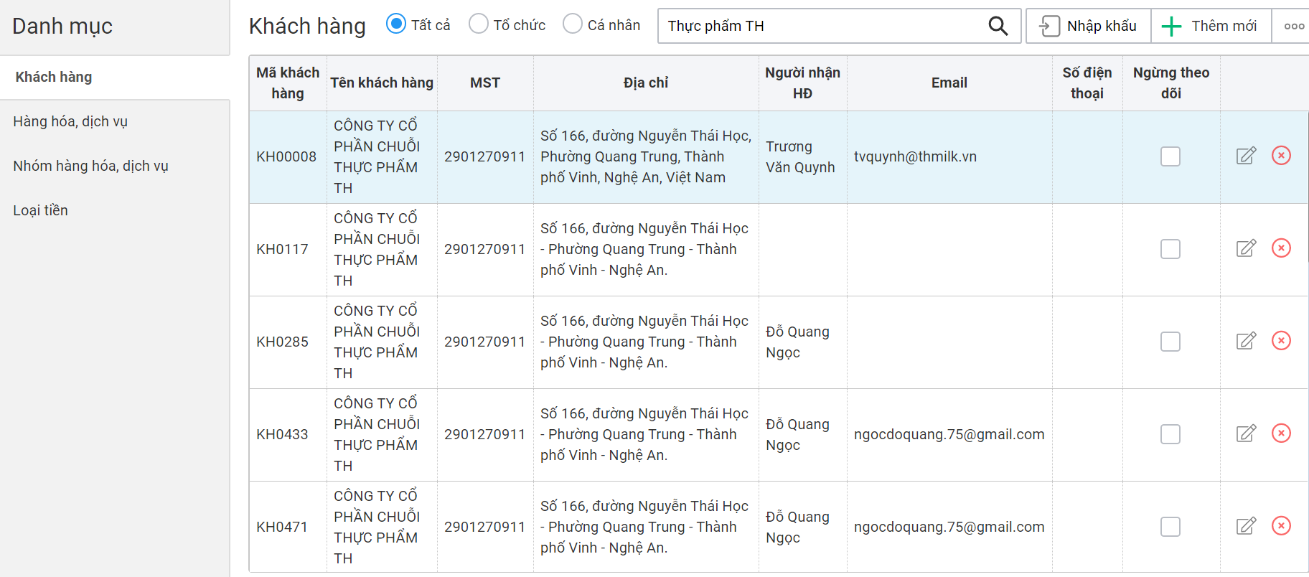Image resolution: width=1309 pixels, height=577 pixels.
Task: Edit customer KH0471
Action: click(1246, 526)
